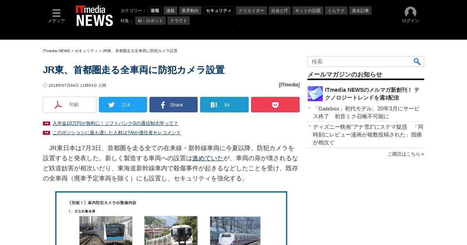The width and height of the screenshot is (467, 245).
Task: Click the search input field
Action: pos(360,61)
